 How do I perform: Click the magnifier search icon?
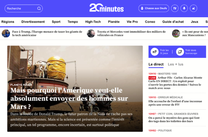[39, 9]
